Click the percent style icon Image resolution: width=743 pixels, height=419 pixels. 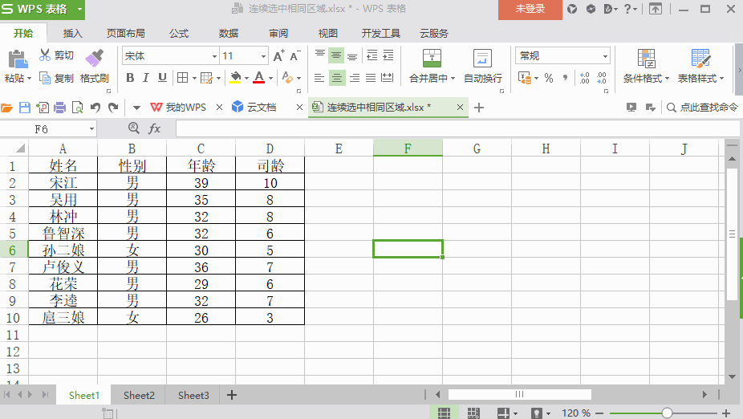[549, 78]
